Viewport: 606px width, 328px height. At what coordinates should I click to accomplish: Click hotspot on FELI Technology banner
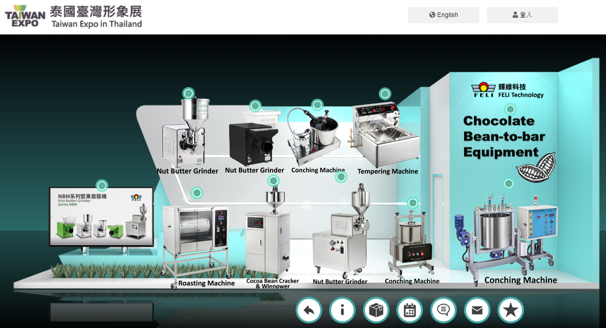[510, 109]
